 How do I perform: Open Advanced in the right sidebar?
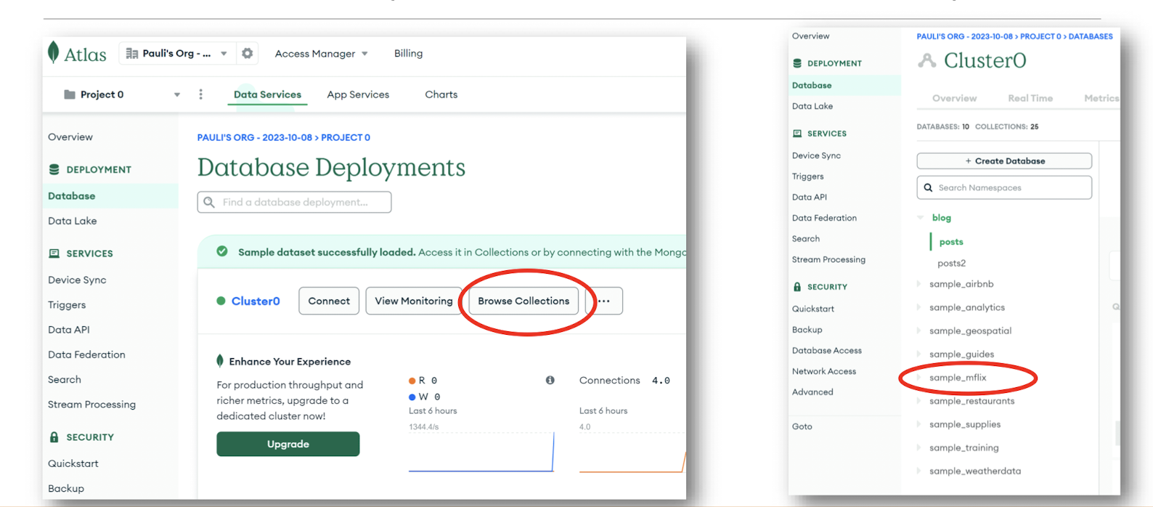(812, 392)
